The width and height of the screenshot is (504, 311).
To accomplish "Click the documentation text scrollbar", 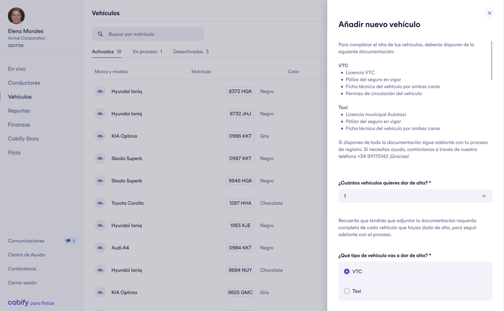I will 491,60.
